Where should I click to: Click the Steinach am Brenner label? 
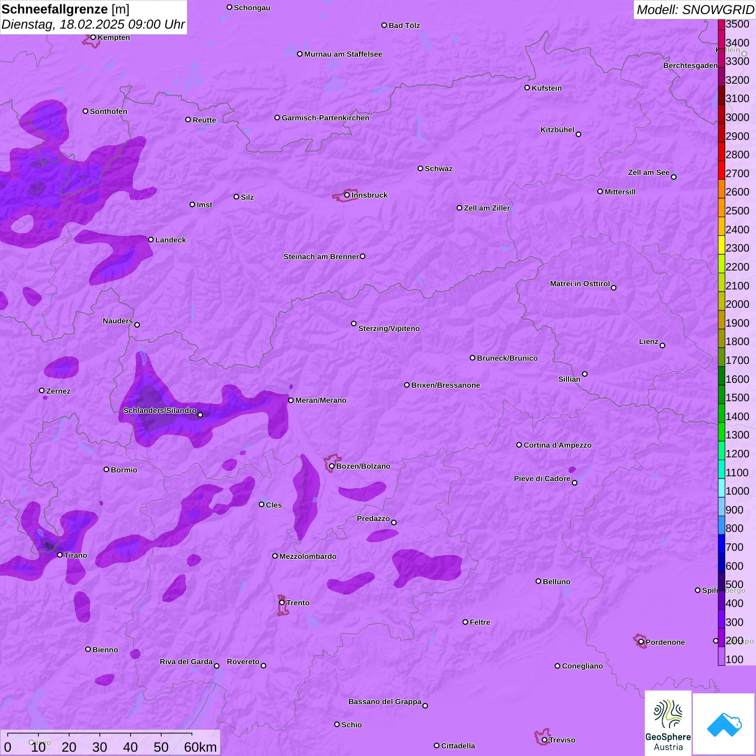click(321, 256)
